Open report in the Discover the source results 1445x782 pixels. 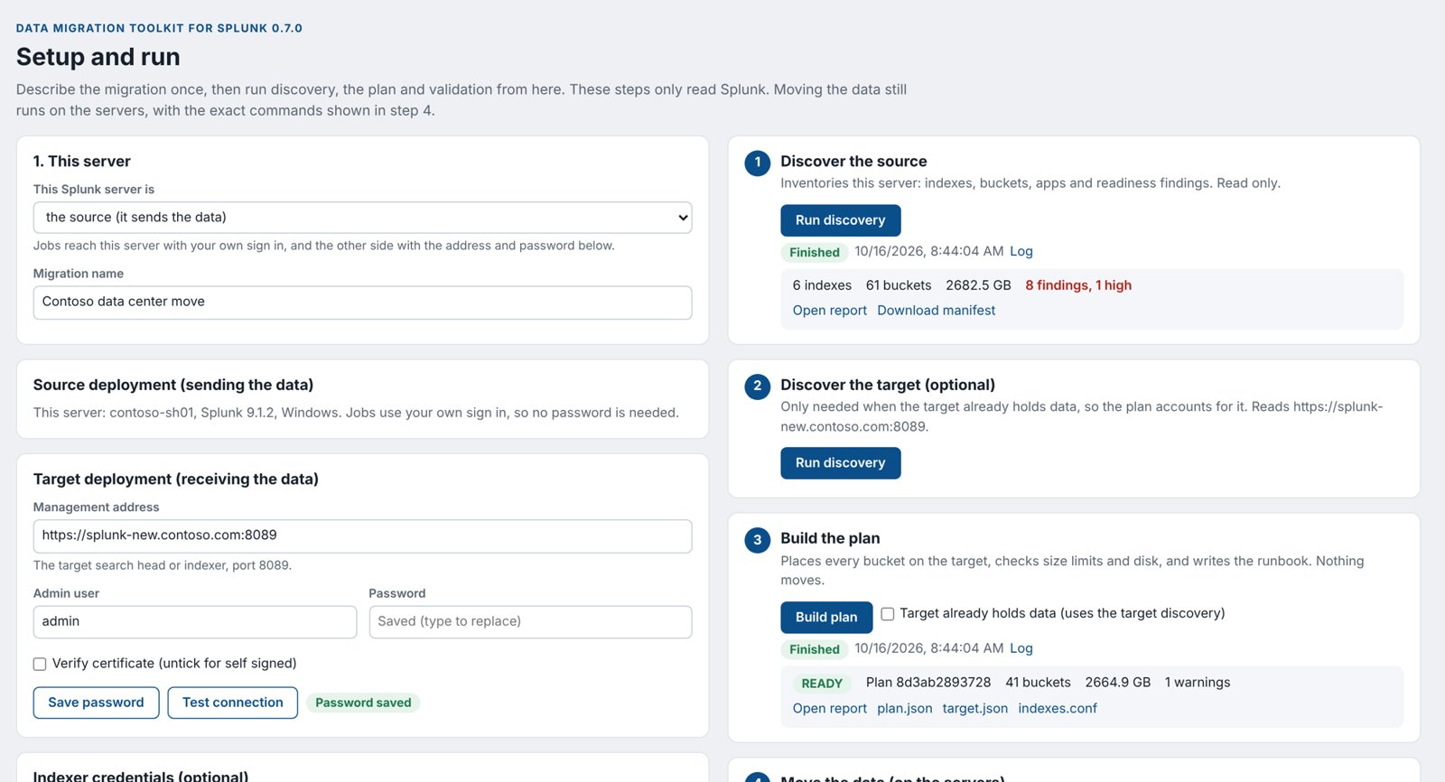[829, 311]
